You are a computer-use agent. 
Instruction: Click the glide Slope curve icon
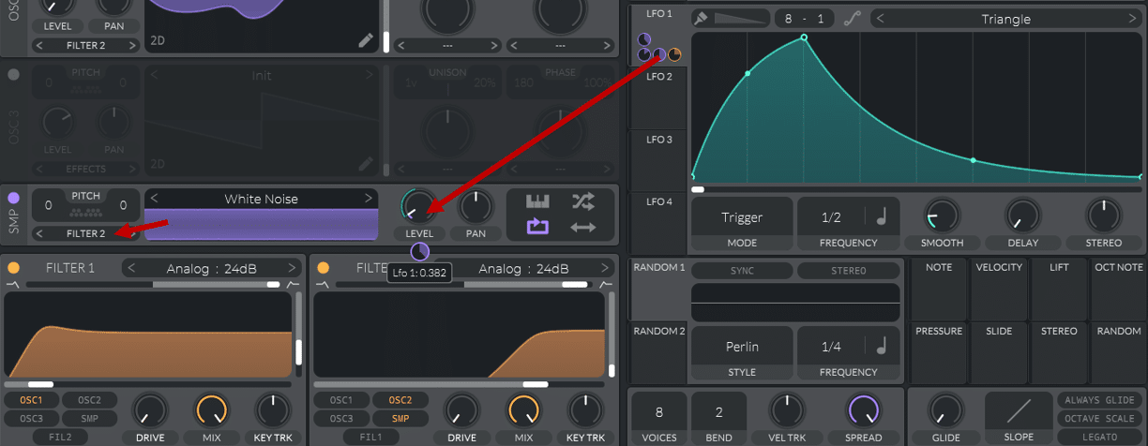pyautogui.click(x=1019, y=410)
